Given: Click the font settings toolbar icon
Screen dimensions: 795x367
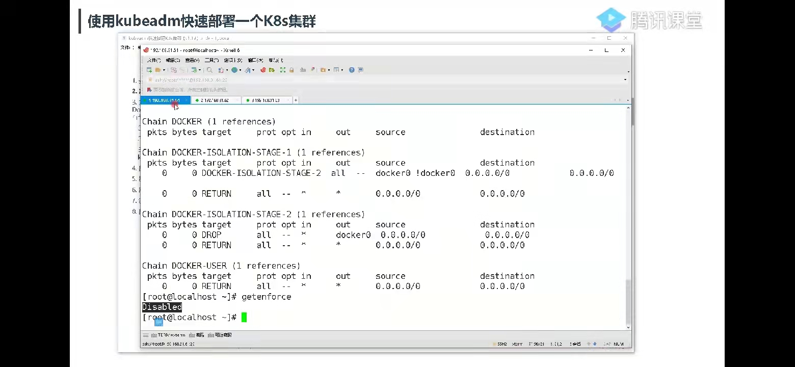Looking at the screenshot, I should [x=248, y=70].
